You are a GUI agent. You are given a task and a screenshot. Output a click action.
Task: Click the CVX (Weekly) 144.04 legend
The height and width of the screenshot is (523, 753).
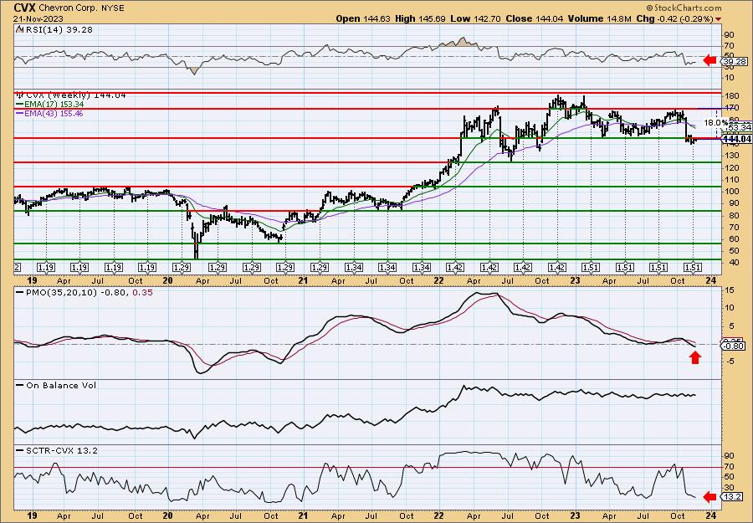pyautogui.click(x=75, y=95)
